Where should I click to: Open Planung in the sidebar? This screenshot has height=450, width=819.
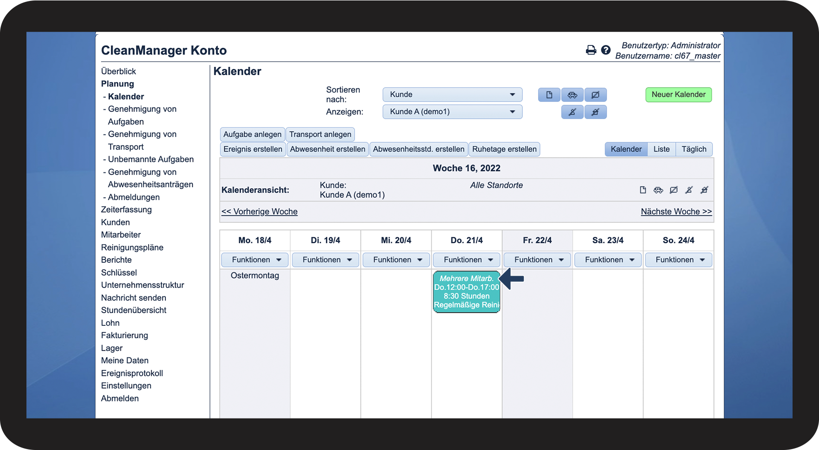(x=118, y=84)
